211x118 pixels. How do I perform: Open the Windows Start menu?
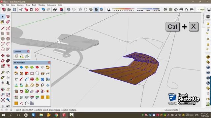[x=4, y=115]
